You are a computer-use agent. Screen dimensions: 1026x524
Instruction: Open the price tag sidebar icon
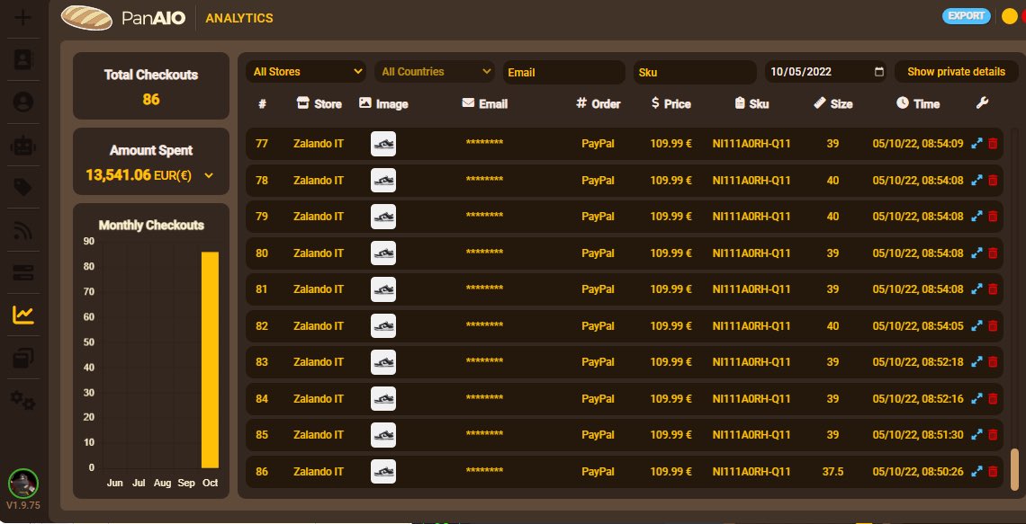[x=22, y=188]
